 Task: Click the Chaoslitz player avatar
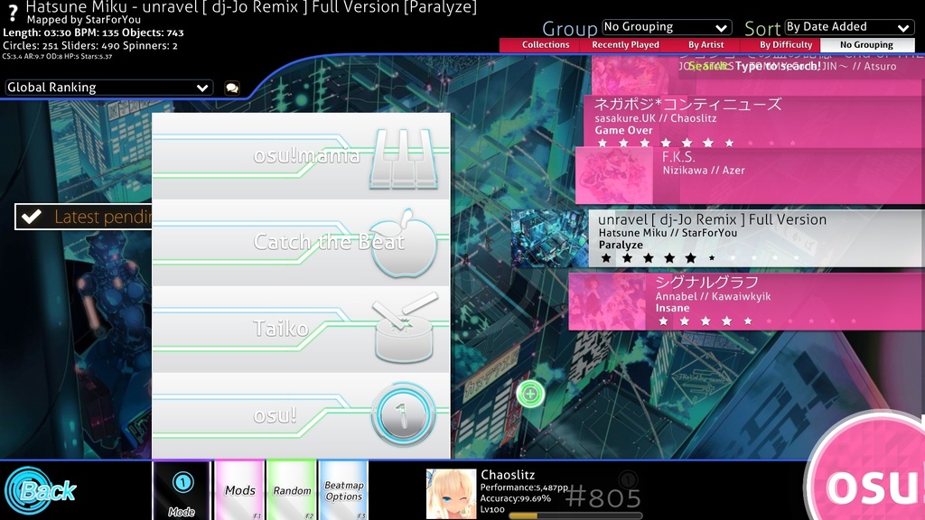[452, 494]
